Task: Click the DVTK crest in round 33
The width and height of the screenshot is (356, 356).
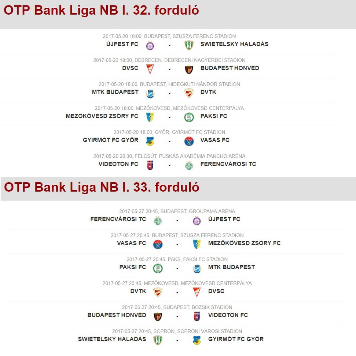Action: [x=158, y=292]
